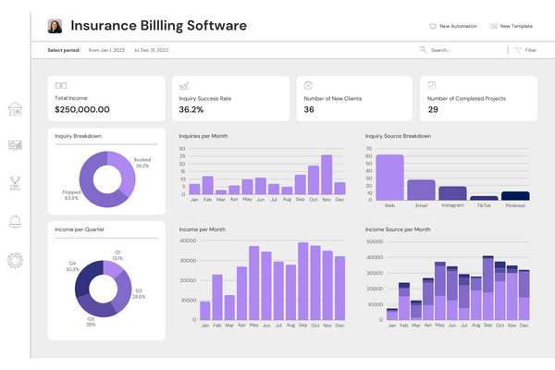Open the Filter option

tap(526, 50)
